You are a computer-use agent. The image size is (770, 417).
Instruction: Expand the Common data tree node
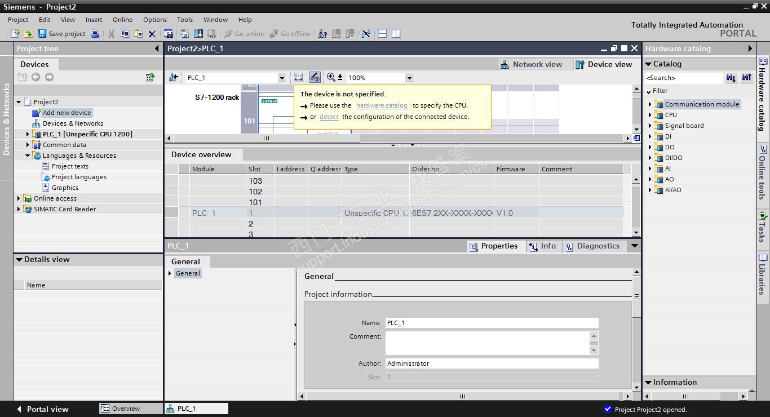pyautogui.click(x=28, y=145)
